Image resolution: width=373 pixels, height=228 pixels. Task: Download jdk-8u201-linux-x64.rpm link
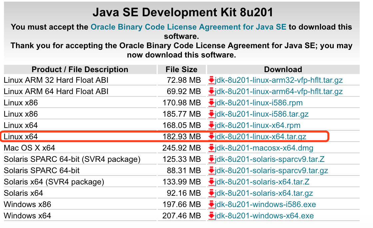pyautogui.click(x=258, y=125)
